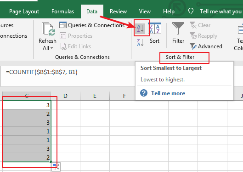This screenshot has height=172, width=243.
Task: Select column F header
Action: tap(124, 96)
